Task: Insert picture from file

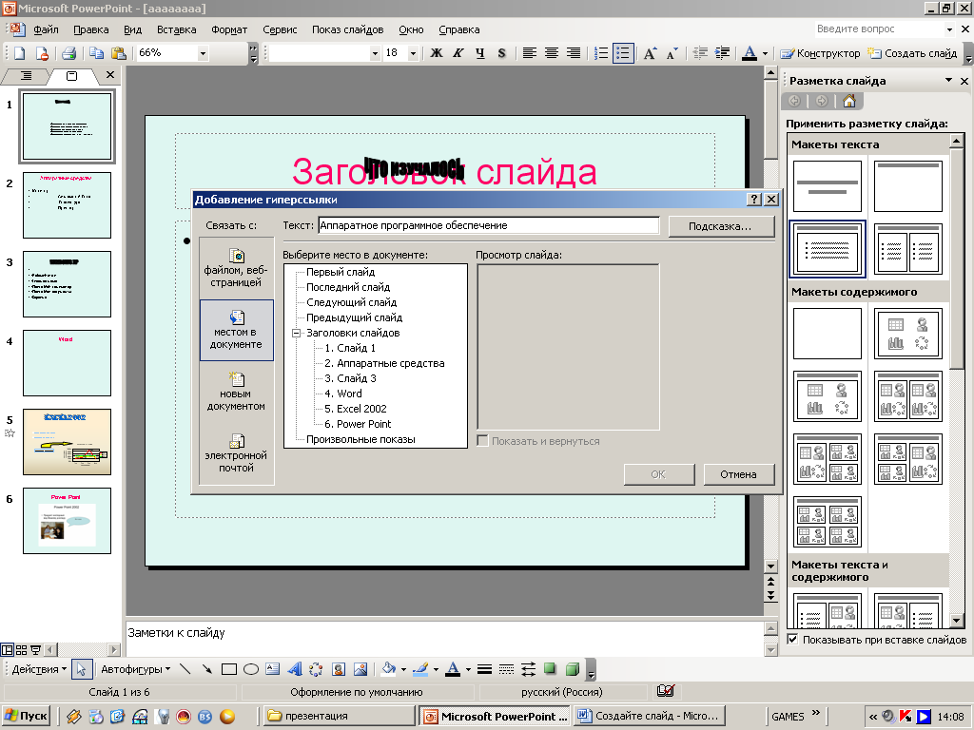Action: [360, 669]
